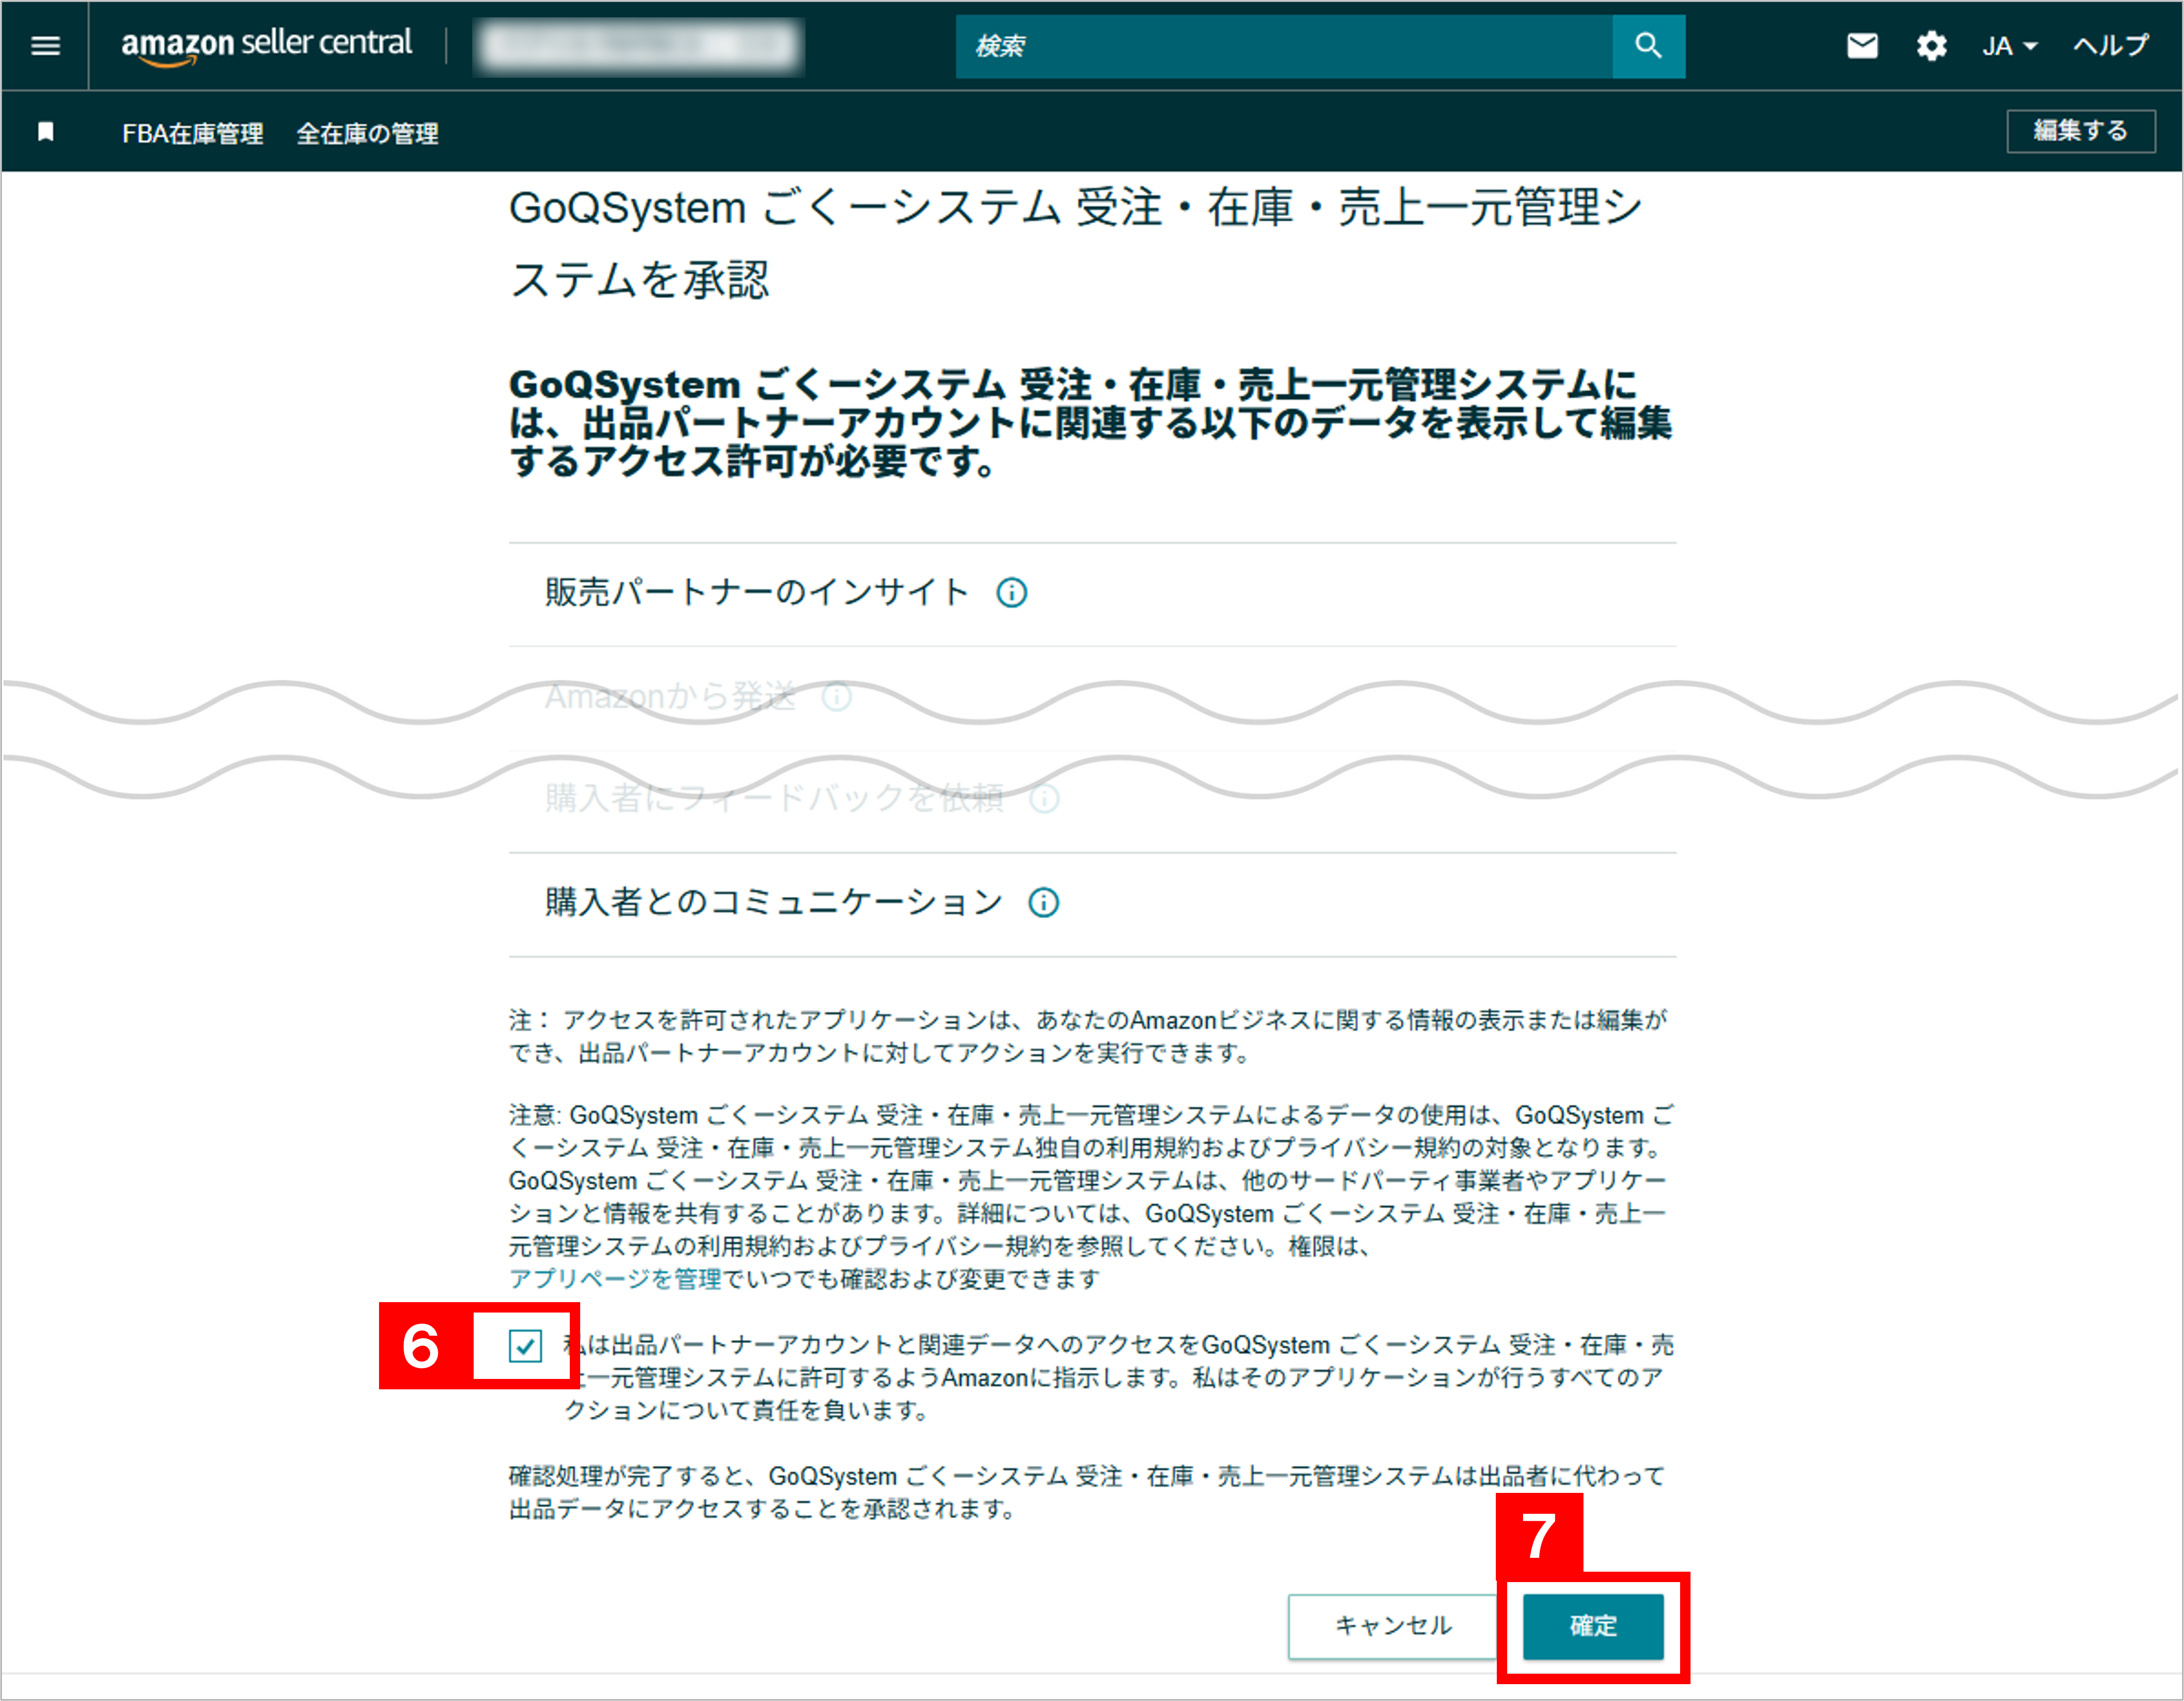The image size is (2184, 1701).
Task: Open the ヘルプ menu
Action: [2110, 46]
